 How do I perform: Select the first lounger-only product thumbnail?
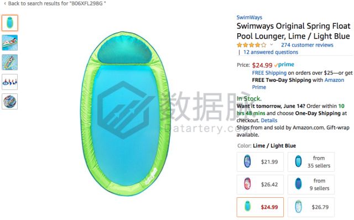click(x=10, y=23)
